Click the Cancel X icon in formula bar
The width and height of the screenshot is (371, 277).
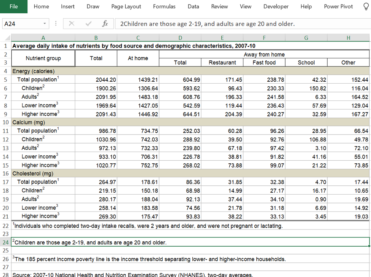pyautogui.click(x=71, y=24)
